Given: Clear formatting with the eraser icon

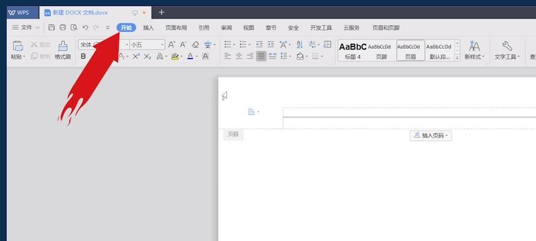Looking at the screenshot, I should point(195,45).
